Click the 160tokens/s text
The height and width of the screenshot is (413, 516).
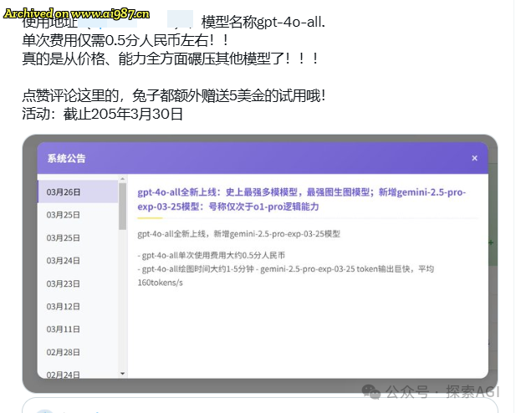click(x=160, y=283)
